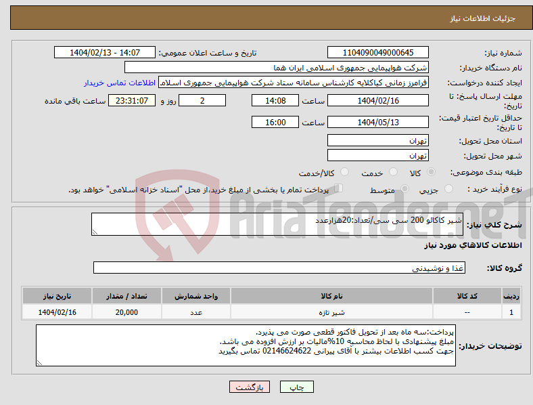Click the row number 1 cell
This screenshot has height=405, width=533.
[511, 312]
